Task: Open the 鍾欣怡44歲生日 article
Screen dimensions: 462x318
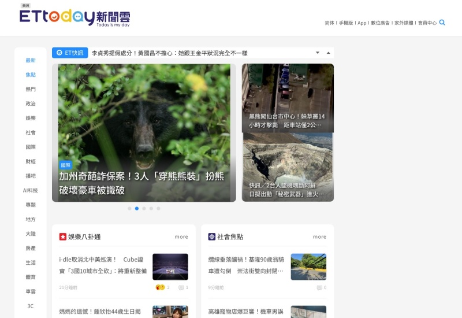Action: click(100, 312)
